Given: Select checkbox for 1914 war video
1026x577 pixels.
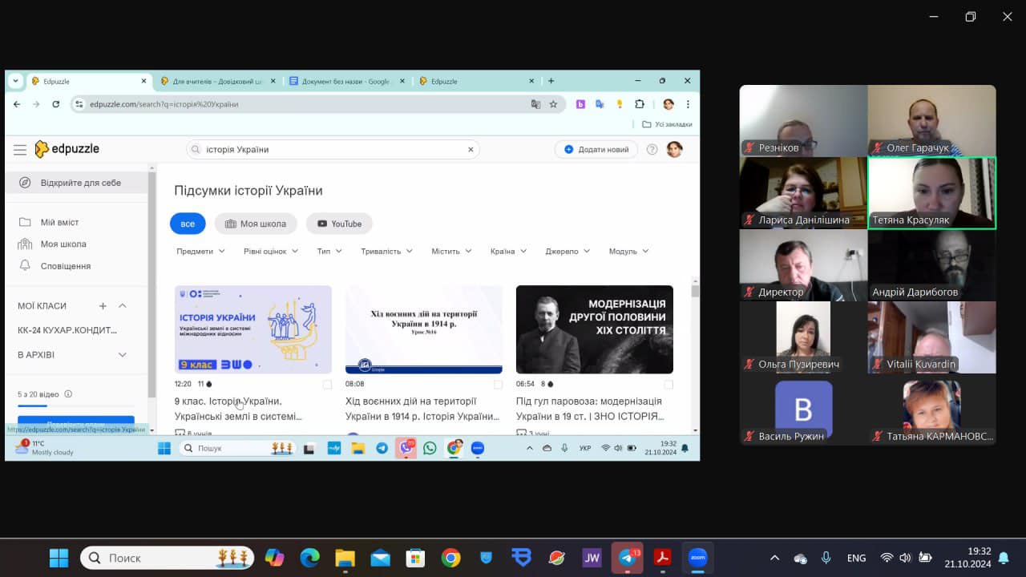Looking at the screenshot, I should coord(498,385).
